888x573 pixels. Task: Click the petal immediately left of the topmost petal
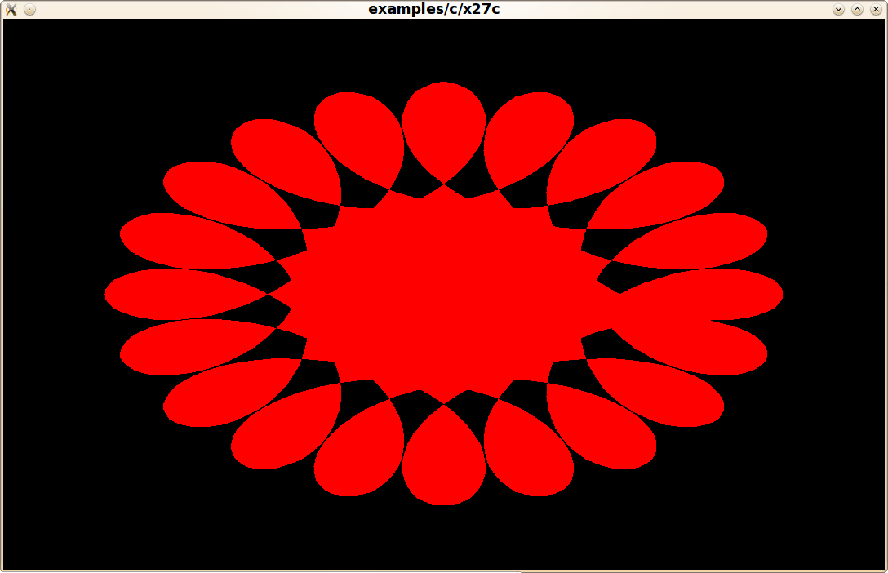[359, 135]
